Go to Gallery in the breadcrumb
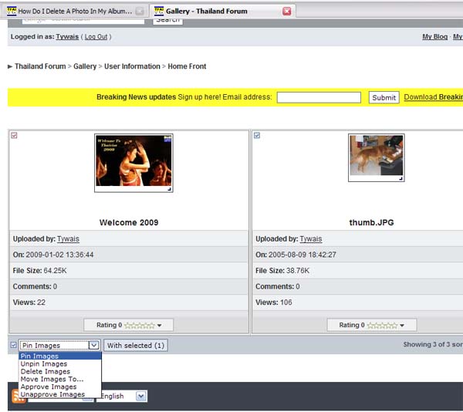Viewport: 463px width, 412px height. click(85, 66)
